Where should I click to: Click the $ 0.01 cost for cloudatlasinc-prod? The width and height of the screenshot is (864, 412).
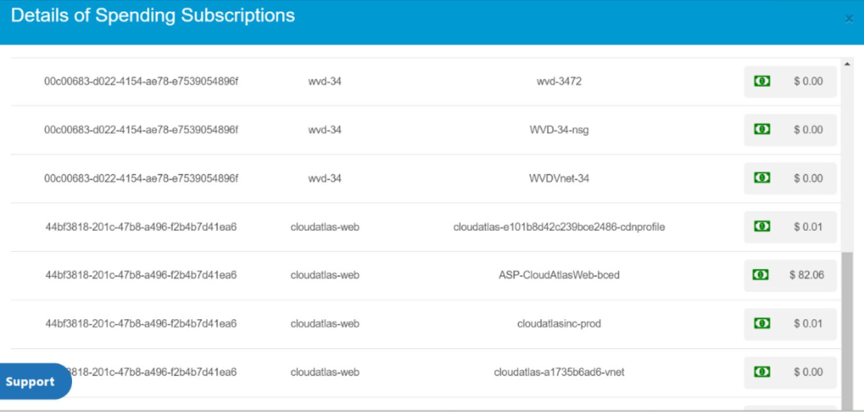[808, 323]
